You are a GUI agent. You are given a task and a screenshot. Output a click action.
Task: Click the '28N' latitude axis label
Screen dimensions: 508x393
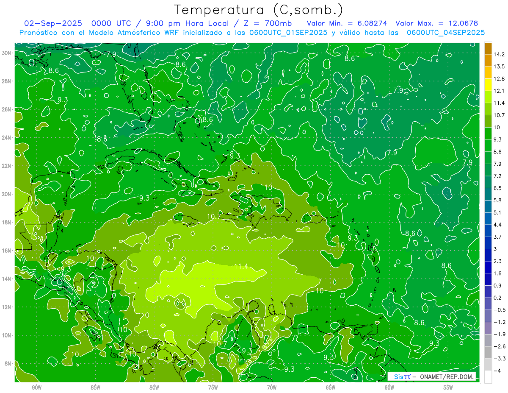(7, 81)
